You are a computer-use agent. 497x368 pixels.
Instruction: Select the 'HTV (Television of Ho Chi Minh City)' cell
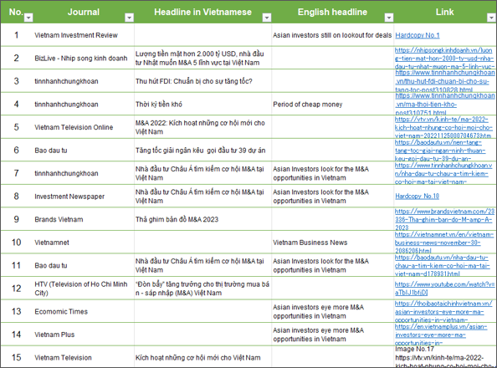click(84, 289)
